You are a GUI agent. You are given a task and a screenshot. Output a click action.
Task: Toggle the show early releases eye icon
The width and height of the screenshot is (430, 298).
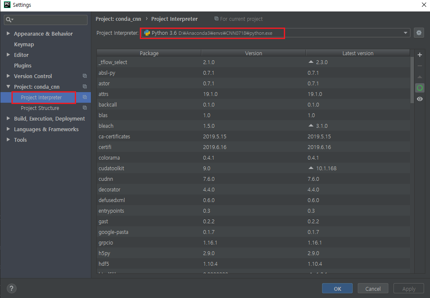click(419, 99)
